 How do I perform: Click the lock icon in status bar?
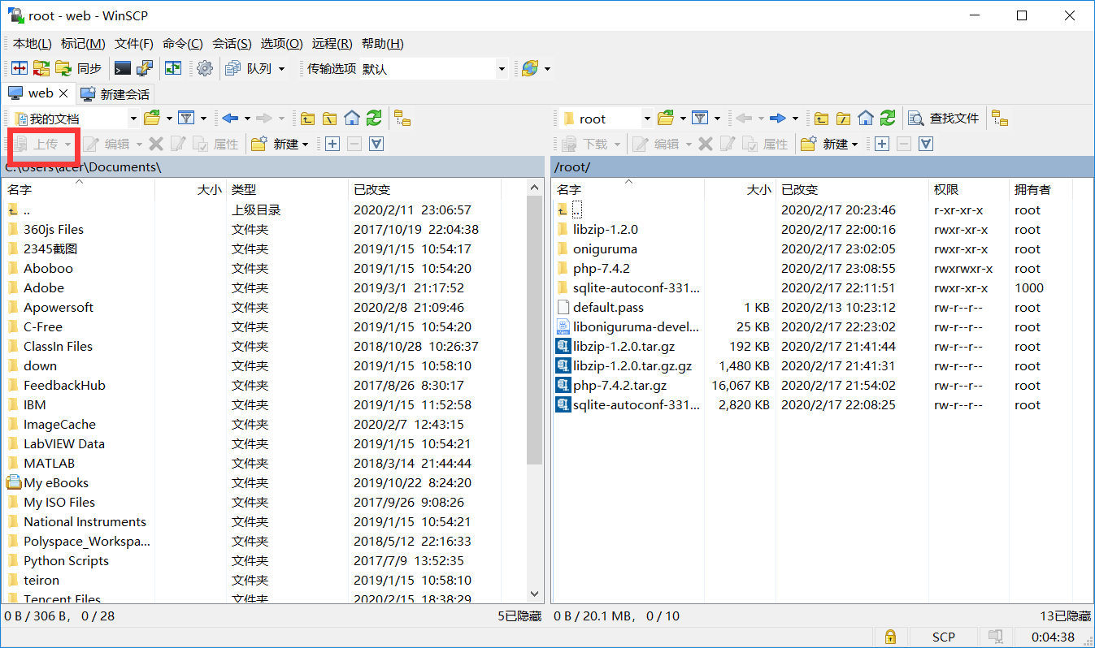(x=890, y=637)
